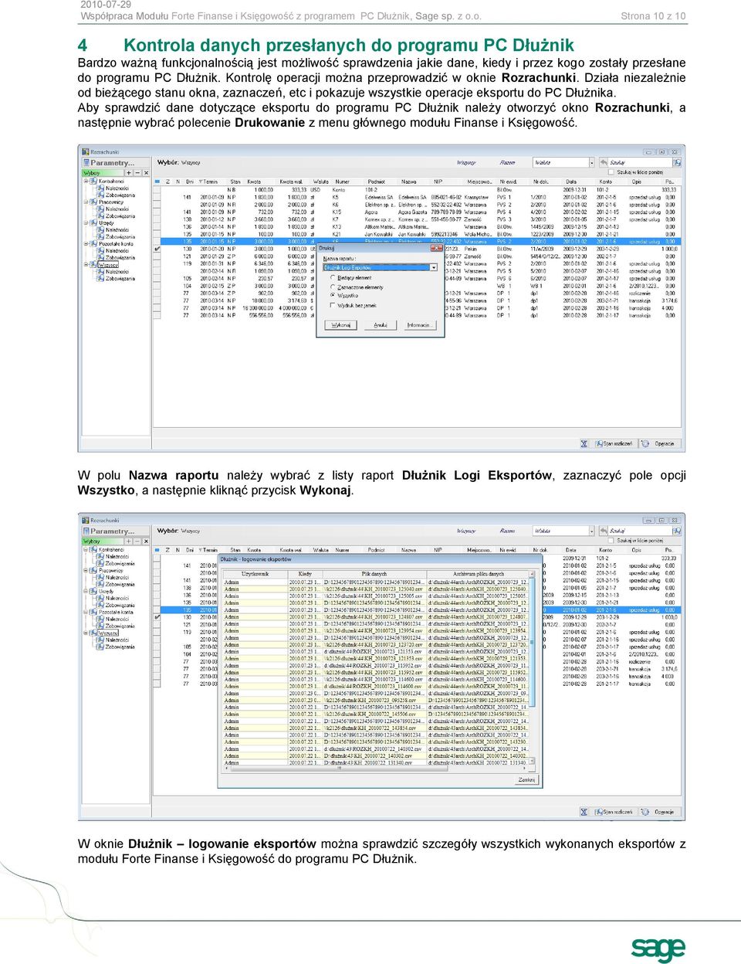Toggle checked row marker in Drukuj-dialog window

click(157, 249)
